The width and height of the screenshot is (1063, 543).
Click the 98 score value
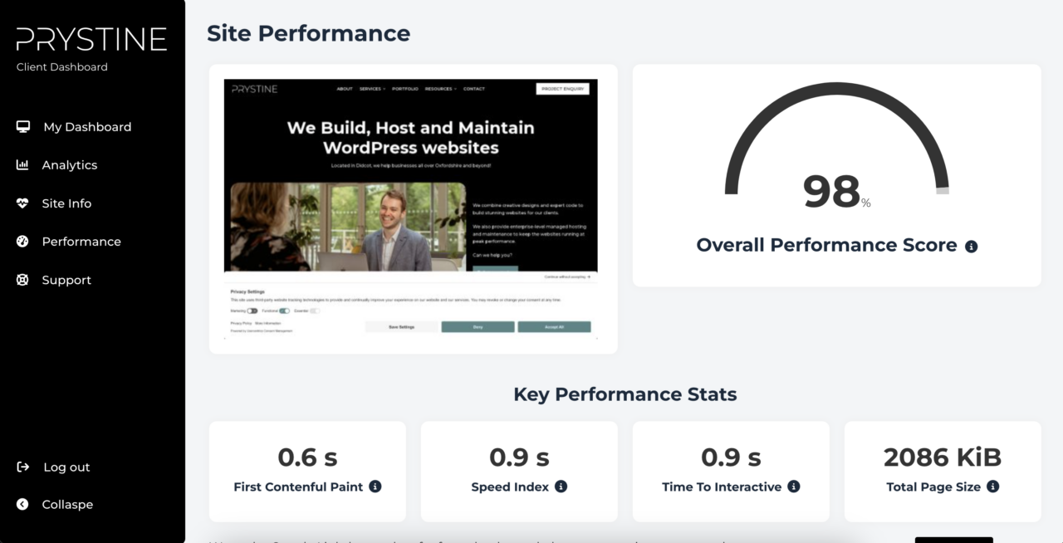point(831,191)
